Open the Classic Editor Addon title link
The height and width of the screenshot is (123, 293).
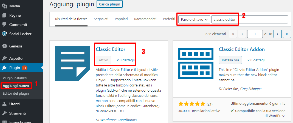point(242,49)
